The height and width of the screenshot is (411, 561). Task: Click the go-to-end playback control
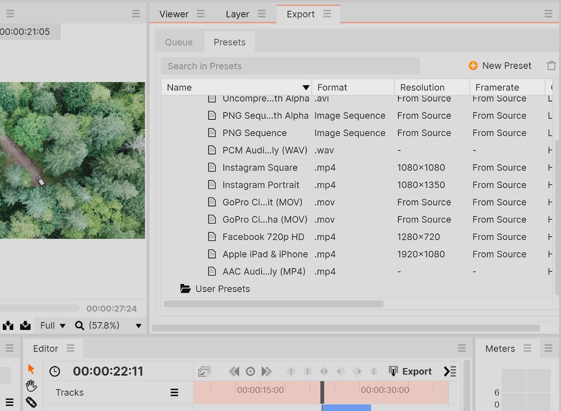(266, 371)
